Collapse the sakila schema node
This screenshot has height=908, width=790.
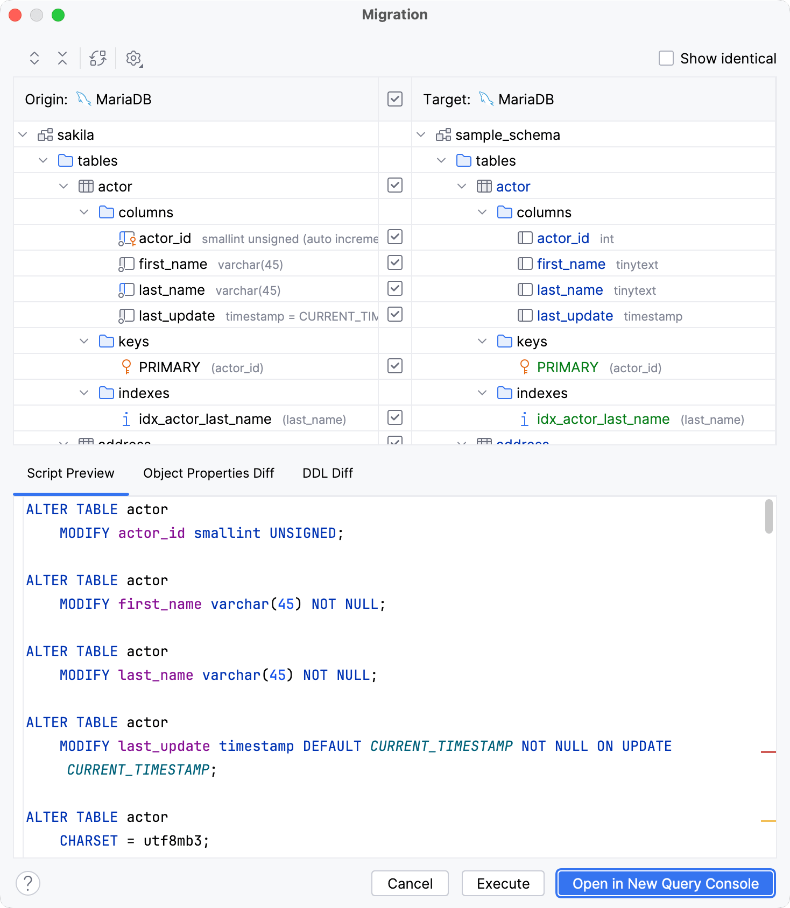pyautogui.click(x=23, y=135)
